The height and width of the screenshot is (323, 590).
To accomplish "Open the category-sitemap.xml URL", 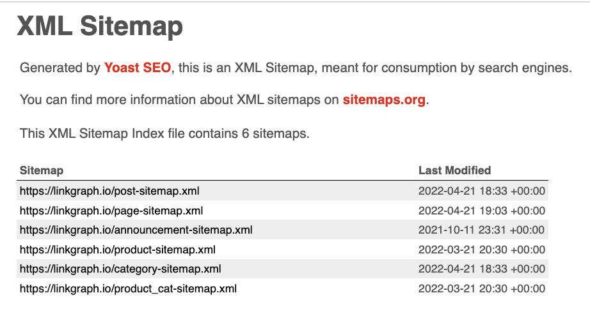I will click(x=120, y=269).
